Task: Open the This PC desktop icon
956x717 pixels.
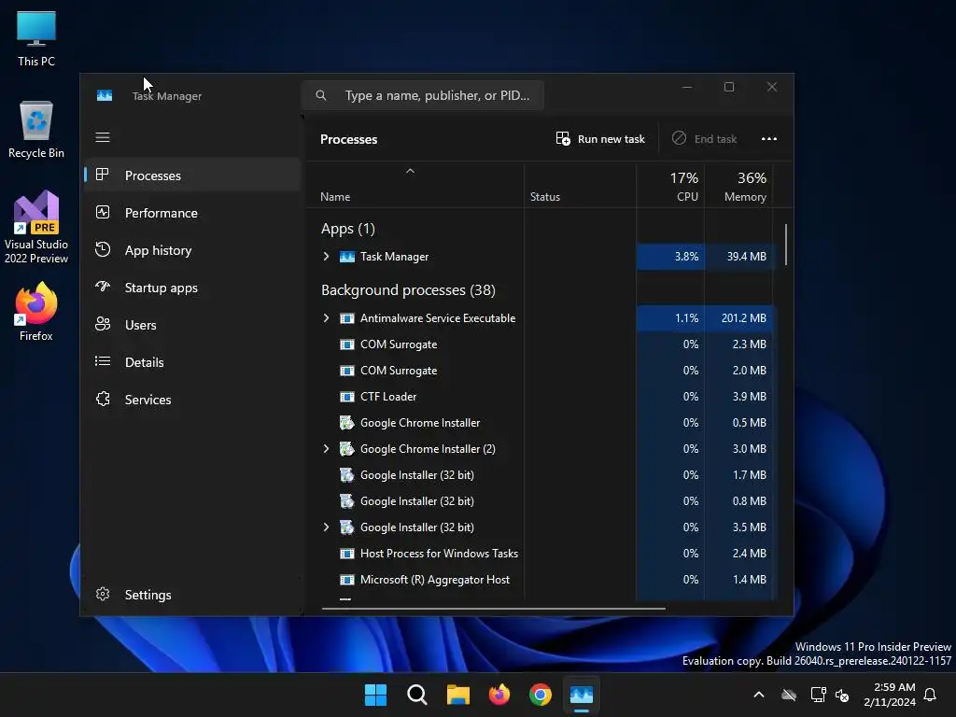Action: click(36, 38)
